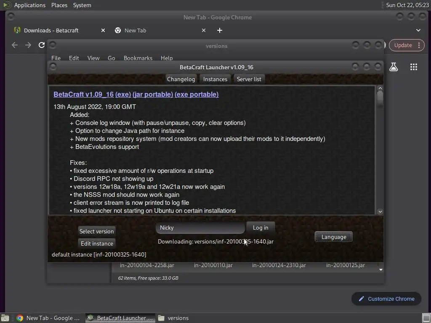Switch to the Instances tab
The height and width of the screenshot is (323, 431).
tap(215, 79)
